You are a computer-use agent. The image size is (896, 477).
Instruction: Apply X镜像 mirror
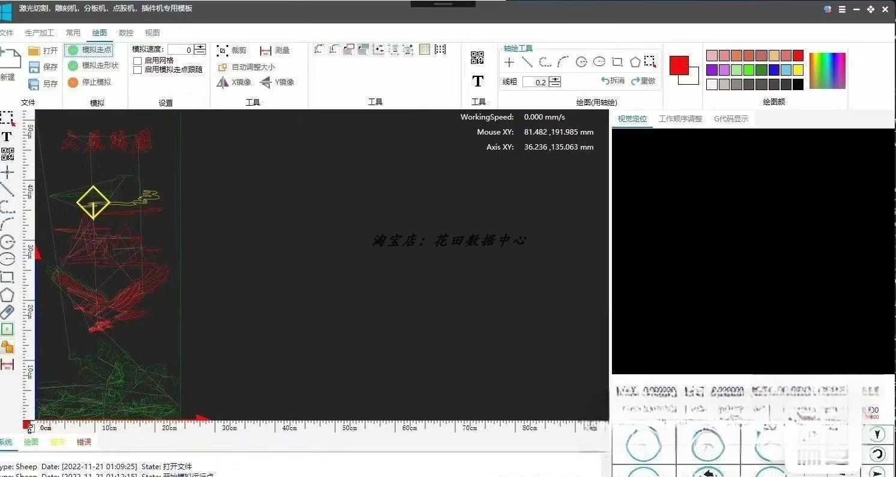[233, 82]
